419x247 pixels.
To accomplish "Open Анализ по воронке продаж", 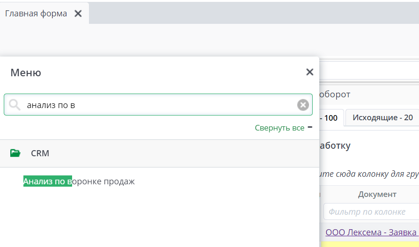I will pos(79,182).
